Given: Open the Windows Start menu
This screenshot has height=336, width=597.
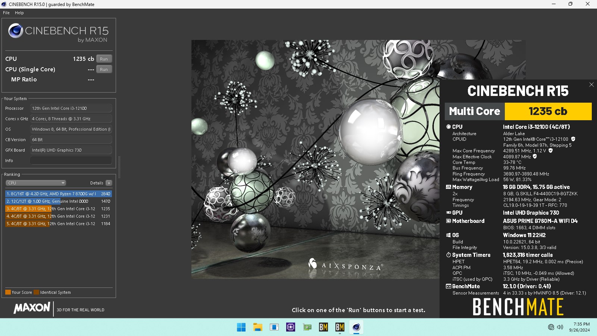Looking at the screenshot, I should tap(241, 327).
